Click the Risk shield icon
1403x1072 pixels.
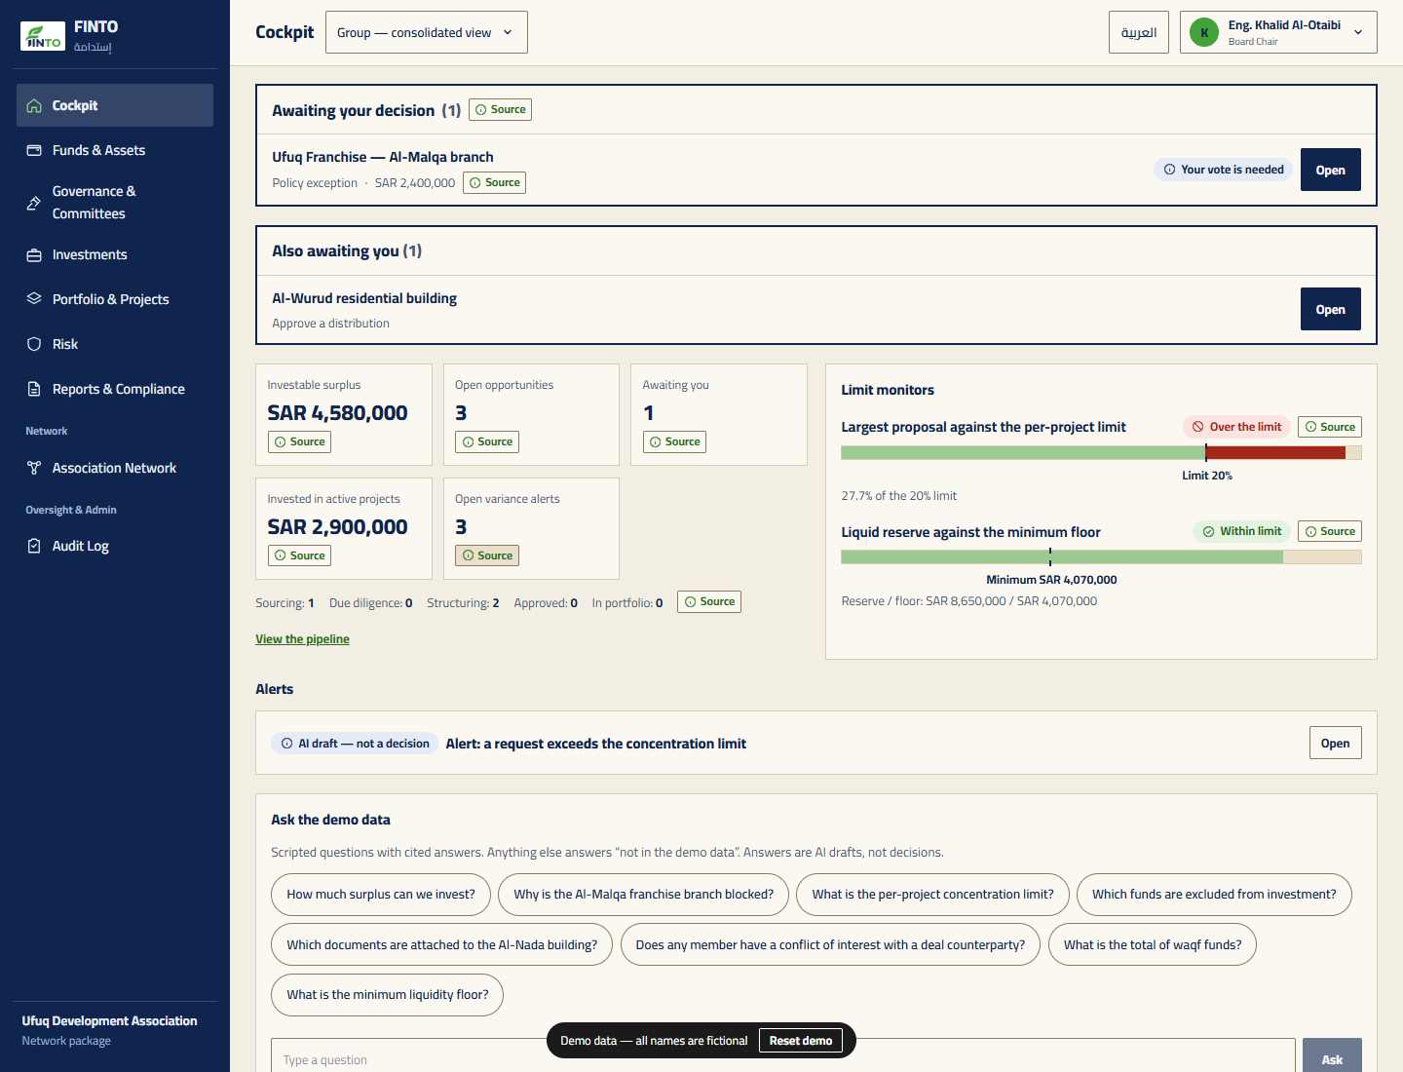34,344
